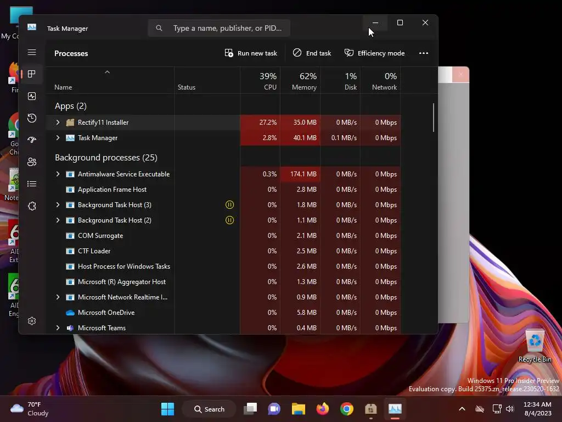Open weather widget showing 70°F Cloudy
This screenshot has width=562, height=422.
point(30,409)
